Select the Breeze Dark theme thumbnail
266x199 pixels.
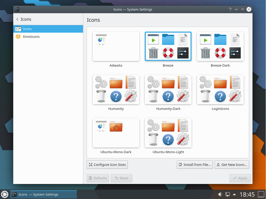click(220, 46)
